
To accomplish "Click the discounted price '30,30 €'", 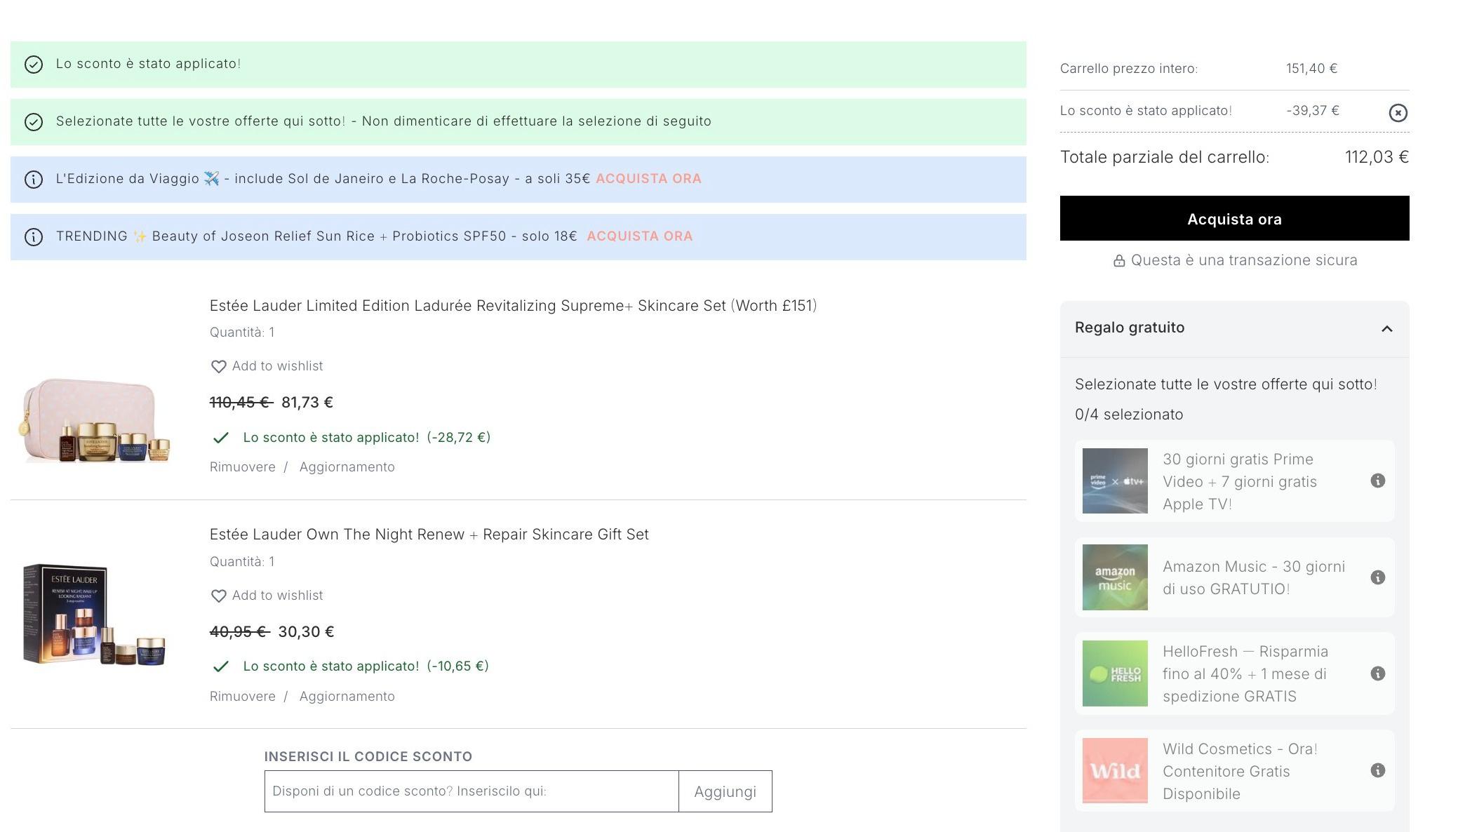I will (306, 632).
